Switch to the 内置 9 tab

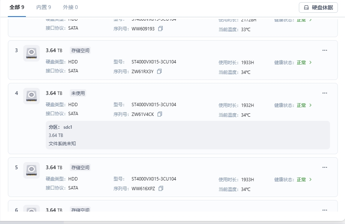(x=43, y=7)
